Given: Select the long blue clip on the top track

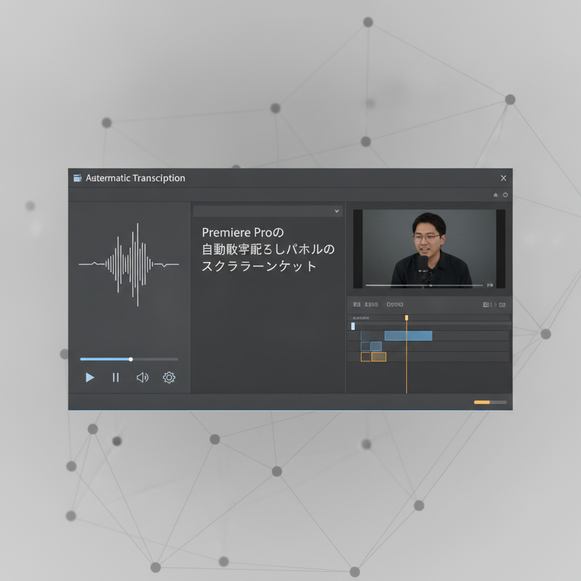Looking at the screenshot, I should point(409,336).
